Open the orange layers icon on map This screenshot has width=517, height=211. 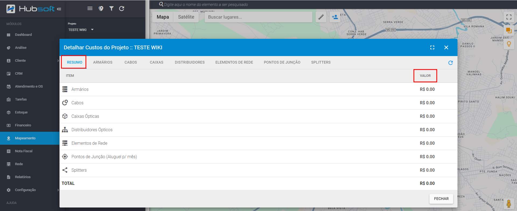pos(509,30)
